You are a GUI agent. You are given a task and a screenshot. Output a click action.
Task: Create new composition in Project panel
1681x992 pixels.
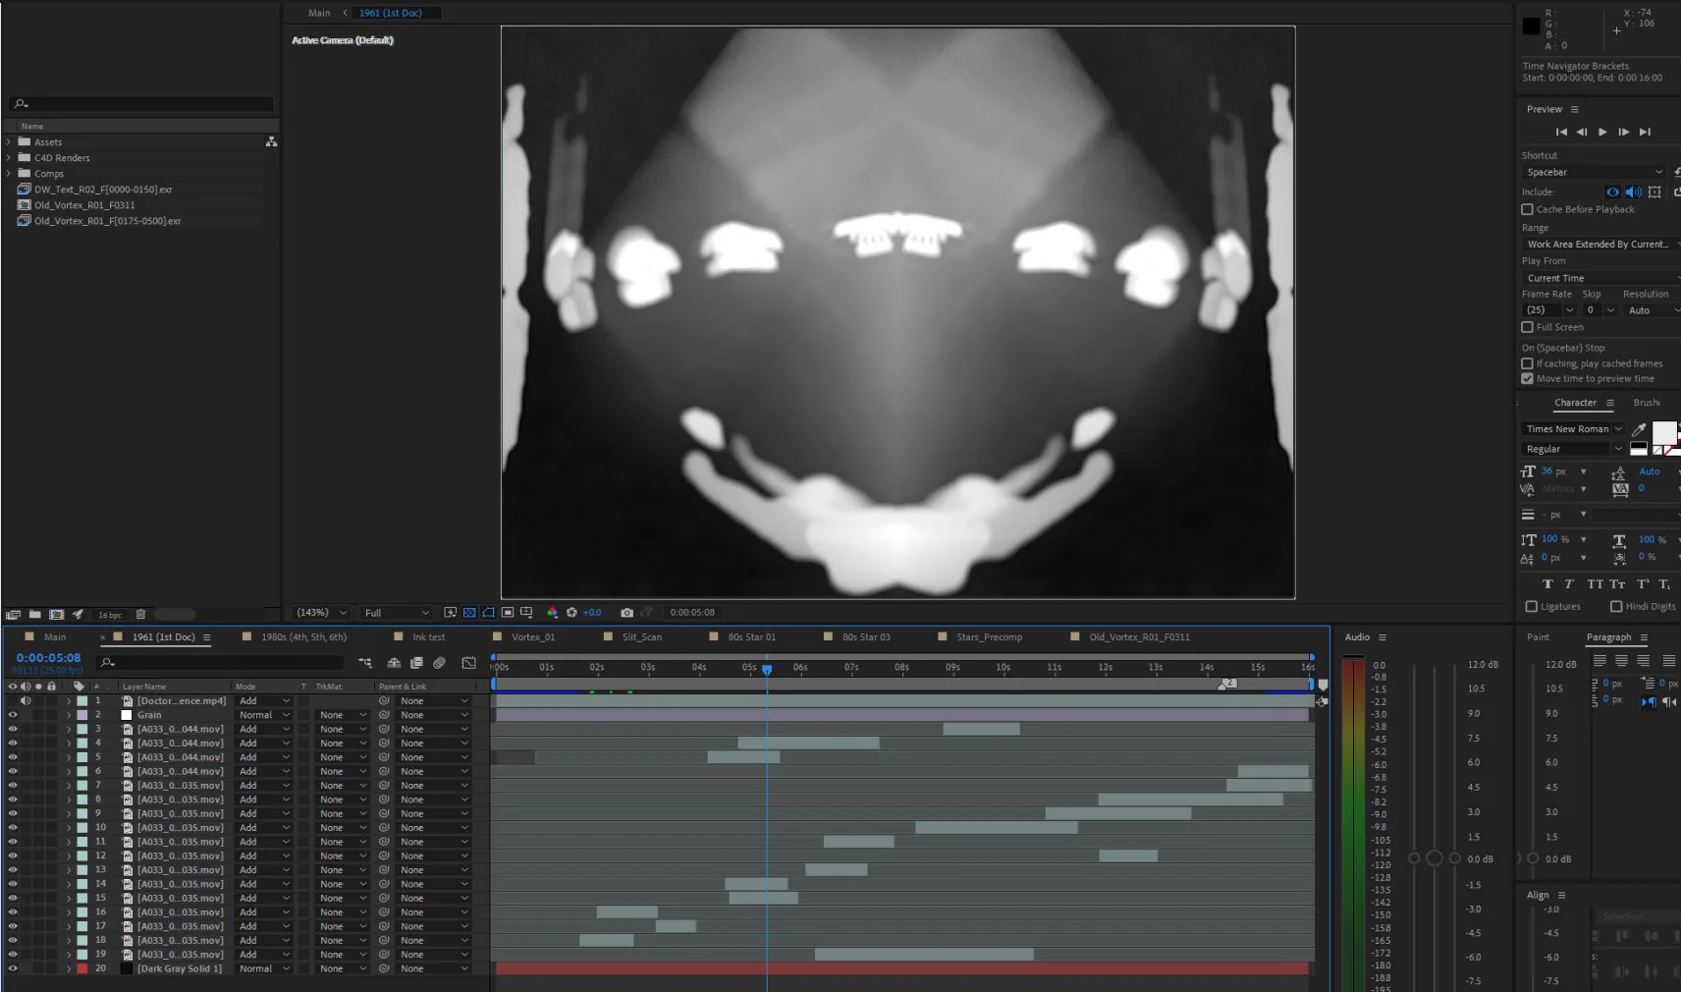56,615
